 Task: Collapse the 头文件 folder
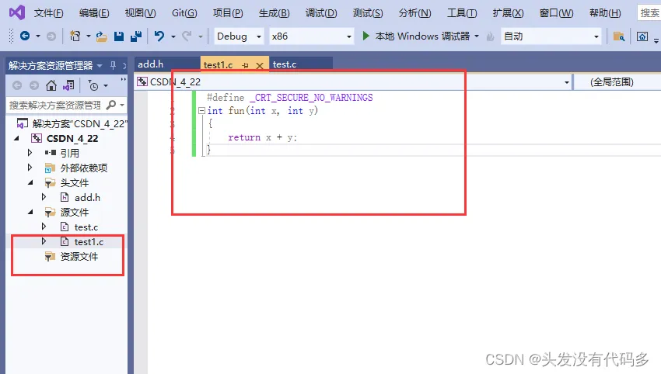click(30, 182)
